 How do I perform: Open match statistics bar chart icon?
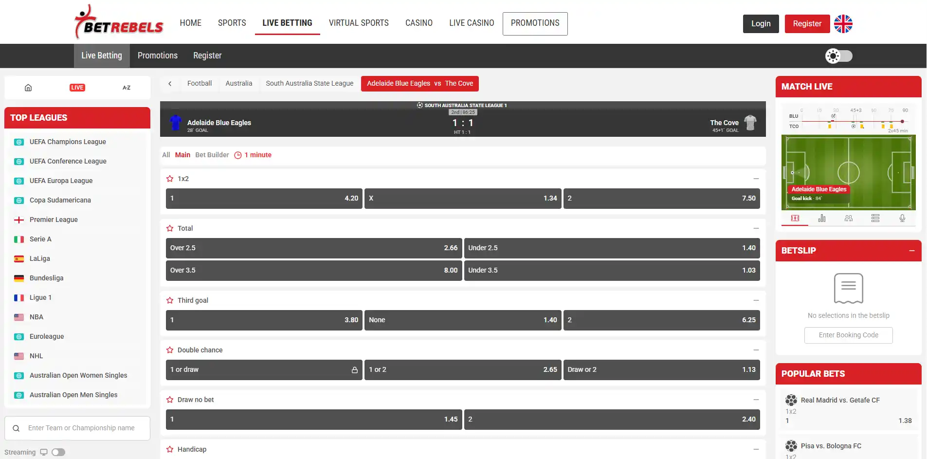(822, 218)
